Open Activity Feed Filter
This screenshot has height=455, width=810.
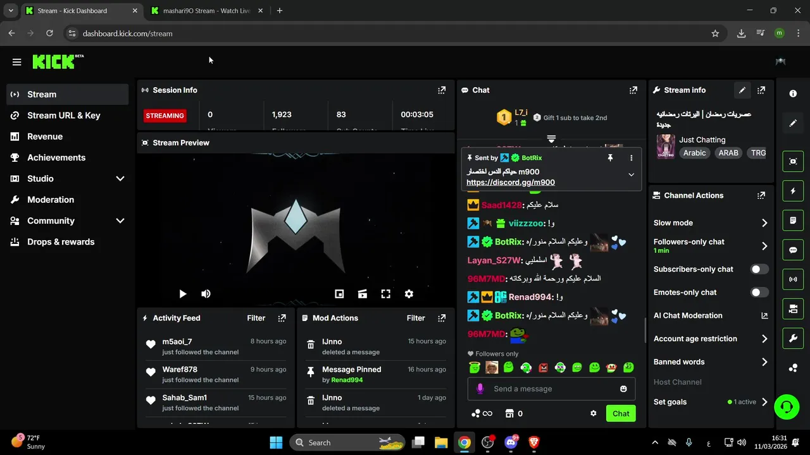tap(256, 318)
